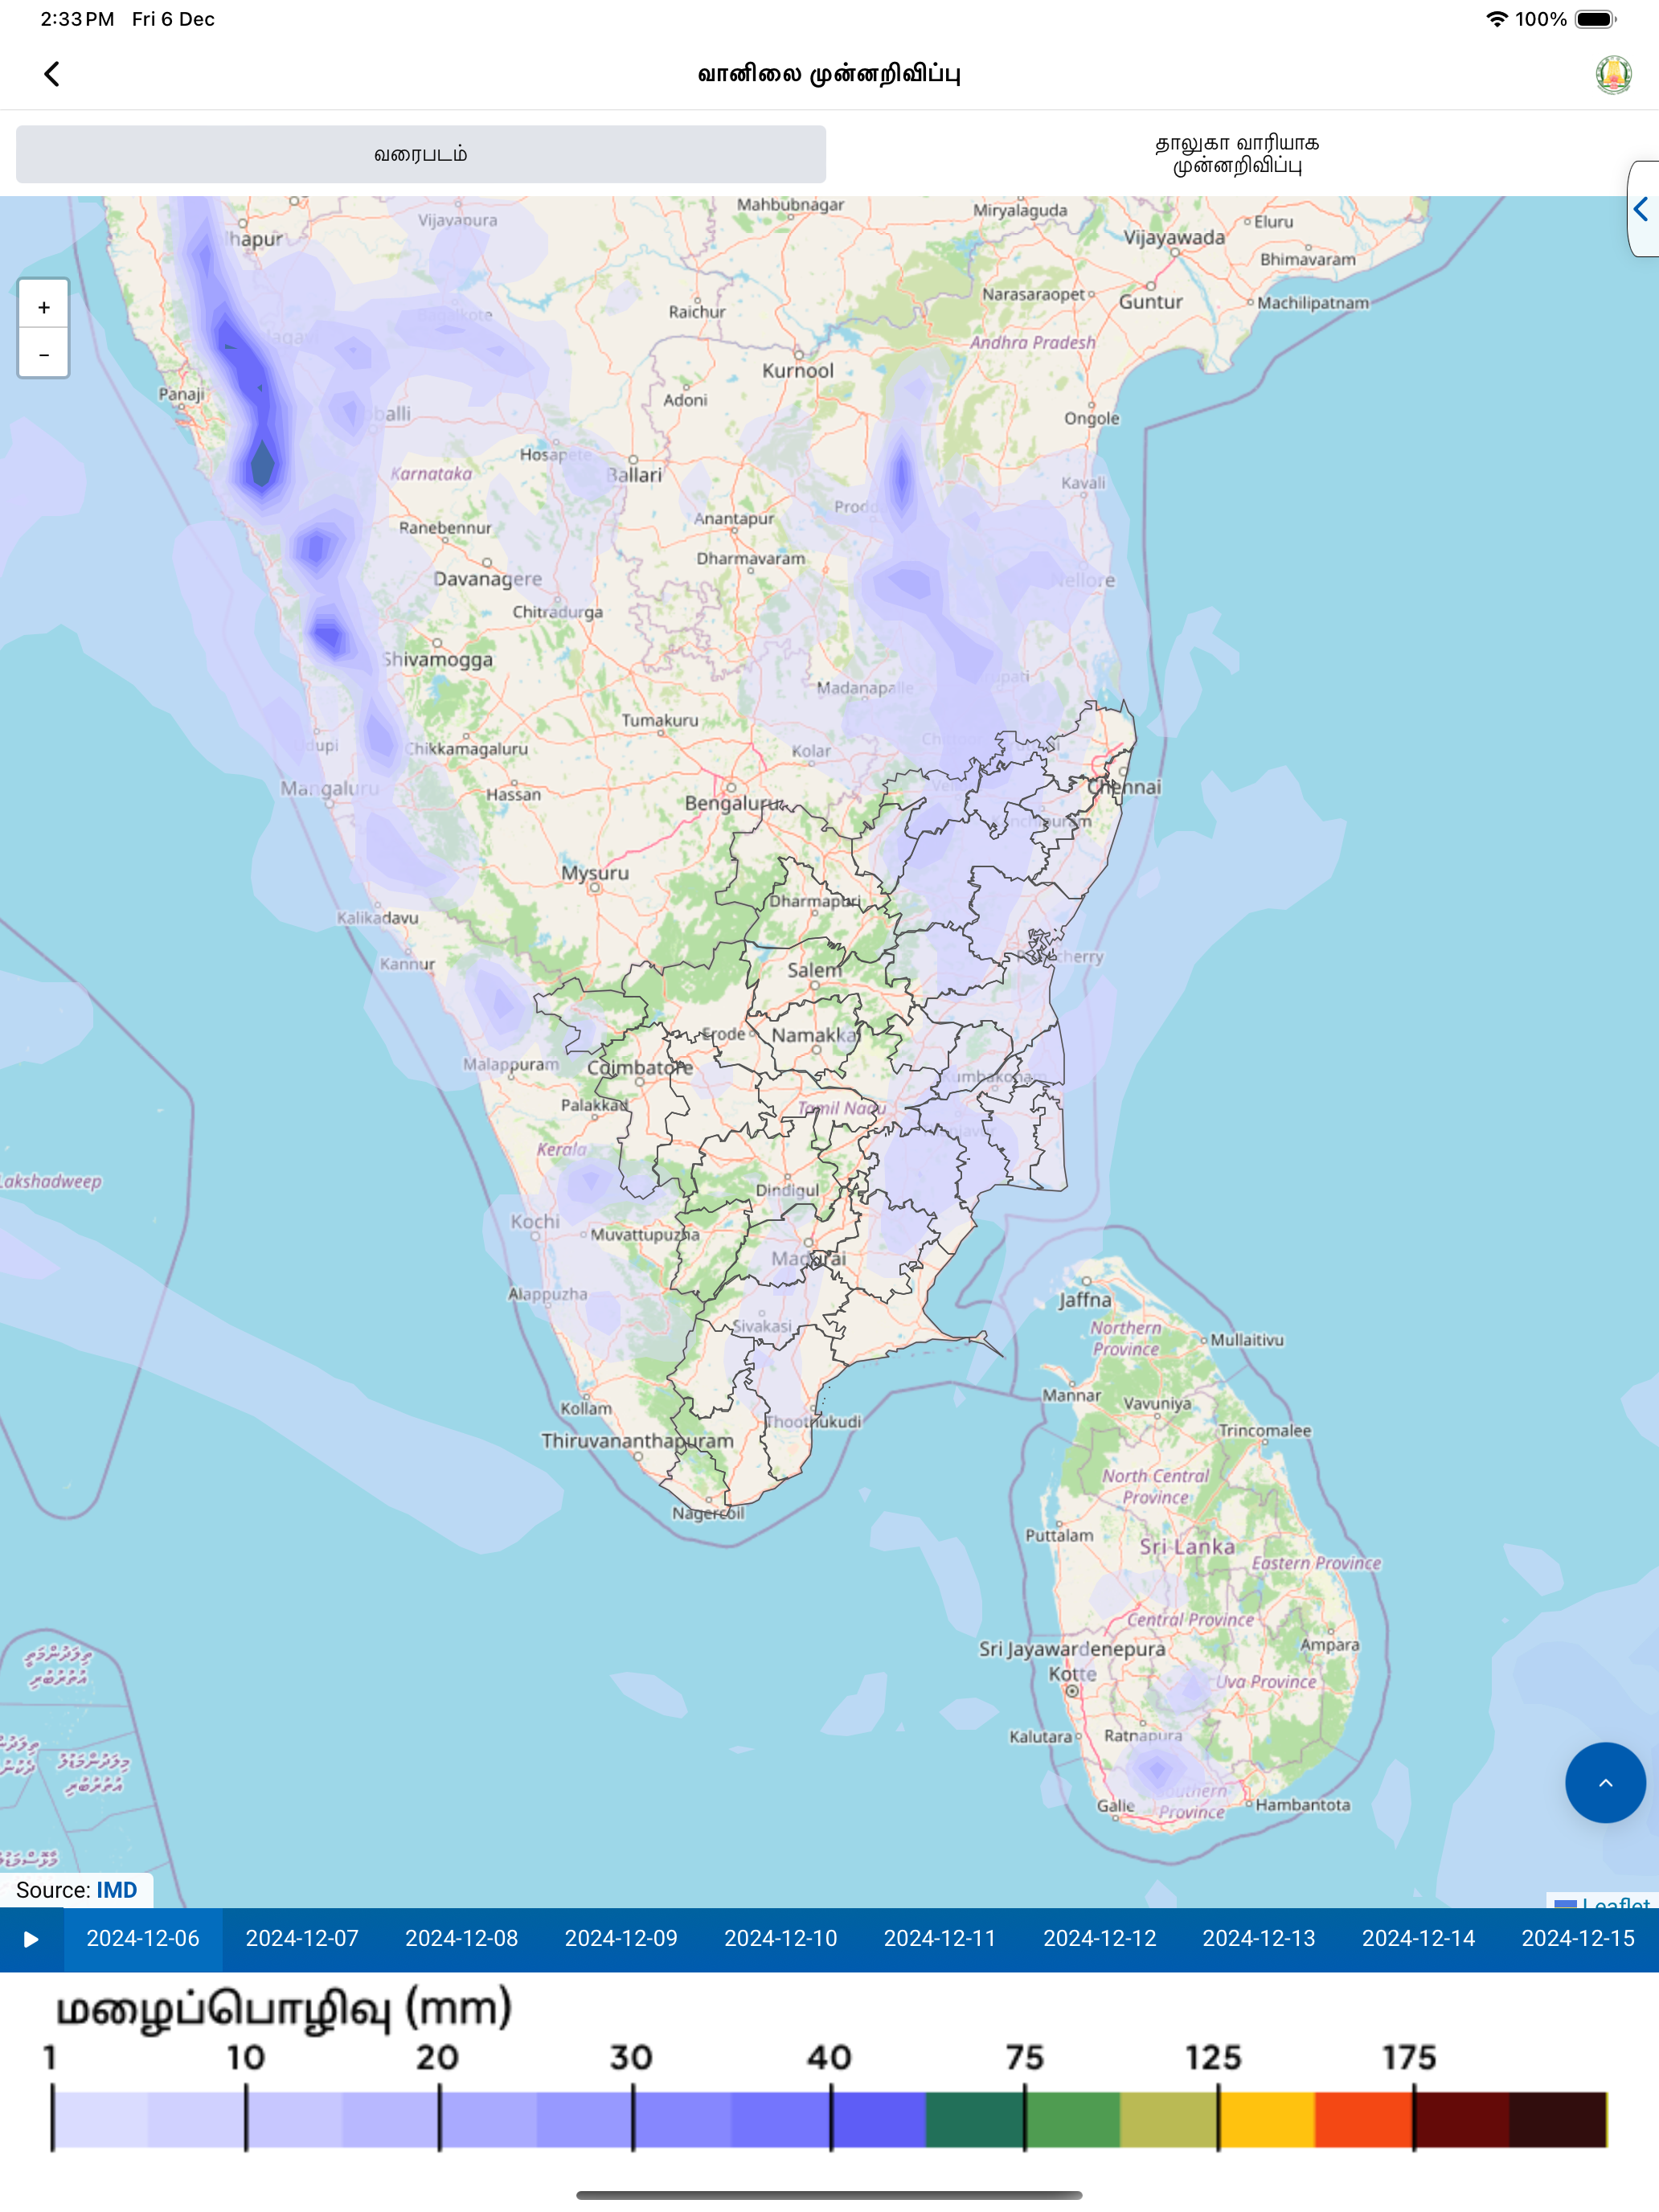Image resolution: width=1659 pixels, height=2212 pixels.
Task: Click the Thiruvananthapuram label on map
Action: (x=637, y=1441)
